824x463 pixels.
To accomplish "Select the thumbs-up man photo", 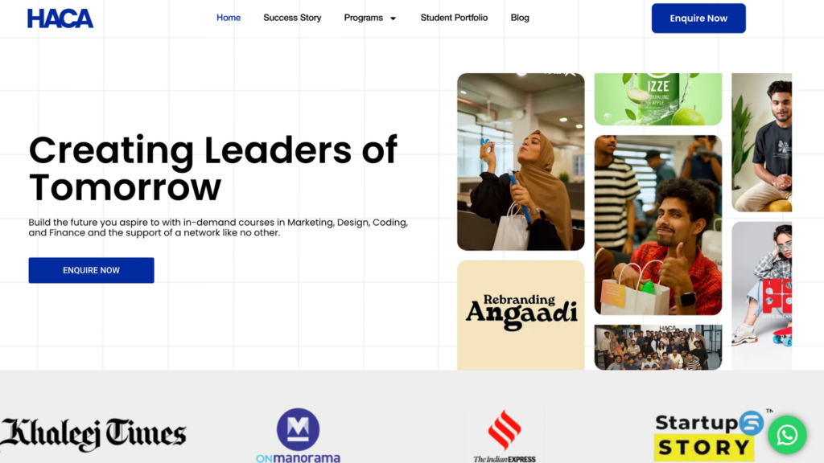I will click(x=658, y=225).
